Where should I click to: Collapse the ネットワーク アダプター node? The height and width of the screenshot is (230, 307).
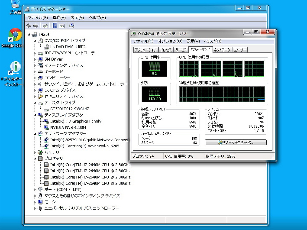pyautogui.click(x=35, y=134)
